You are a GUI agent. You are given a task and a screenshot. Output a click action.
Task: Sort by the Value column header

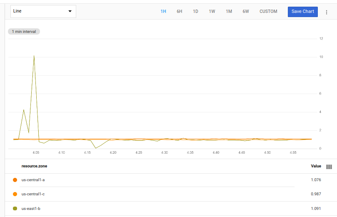[x=316, y=166]
